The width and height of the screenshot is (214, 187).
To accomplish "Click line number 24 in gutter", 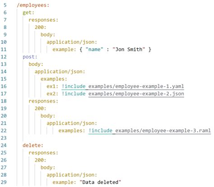I will (x=4, y=145).
